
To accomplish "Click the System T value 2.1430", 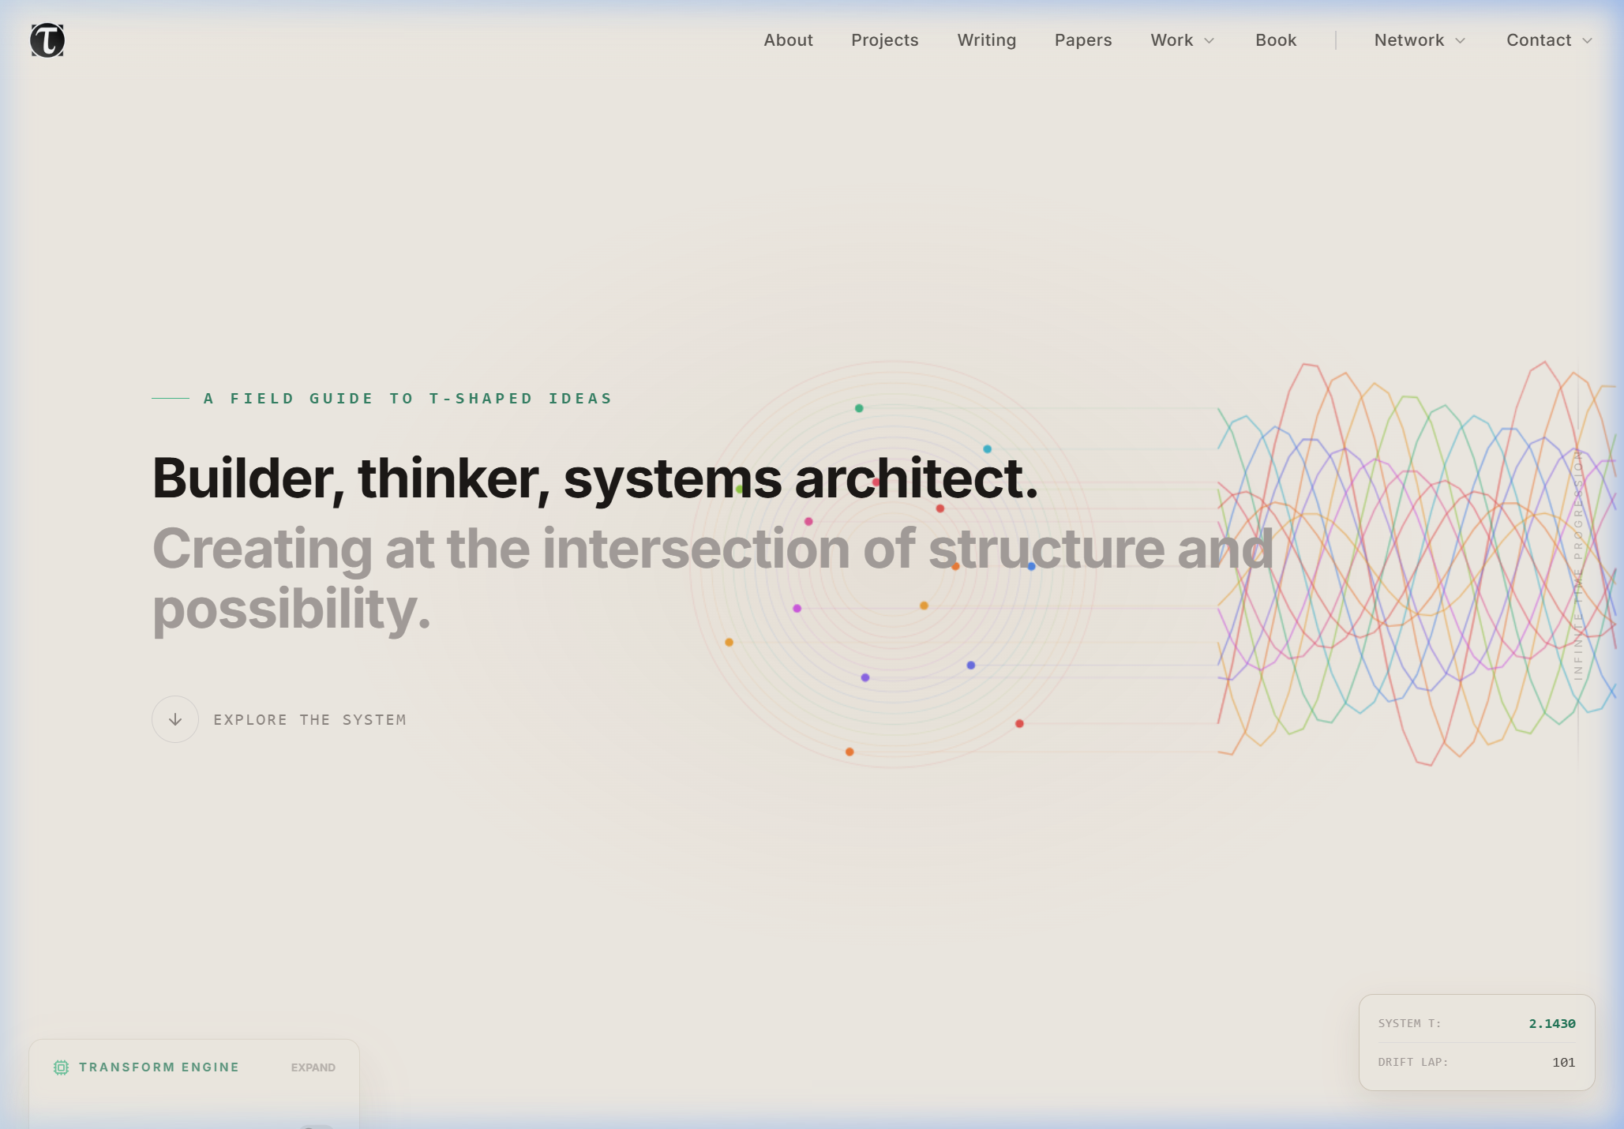I will pos(1551,1024).
